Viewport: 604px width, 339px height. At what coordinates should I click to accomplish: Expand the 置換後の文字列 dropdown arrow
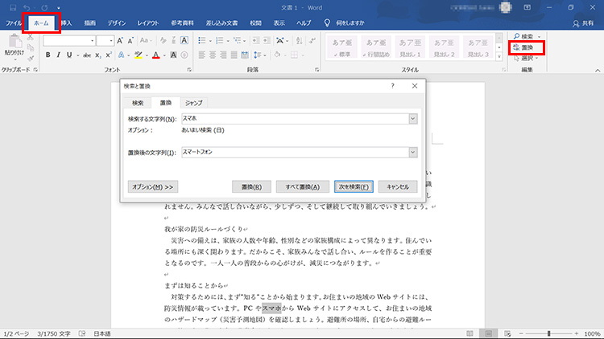click(412, 151)
